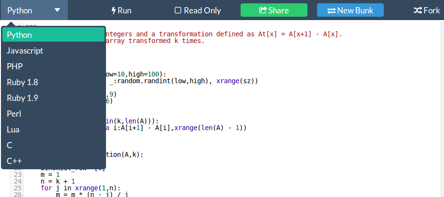Select Perl in the language list
Screen dimensions: 444x197
[x=53, y=114]
